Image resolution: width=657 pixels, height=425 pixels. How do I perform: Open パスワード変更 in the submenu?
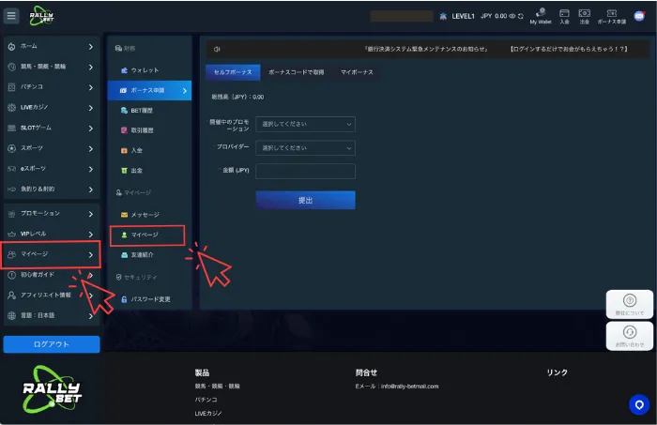150,299
